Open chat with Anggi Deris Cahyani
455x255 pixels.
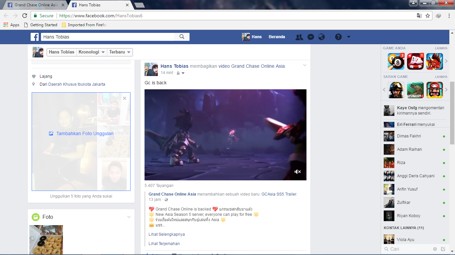click(415, 176)
